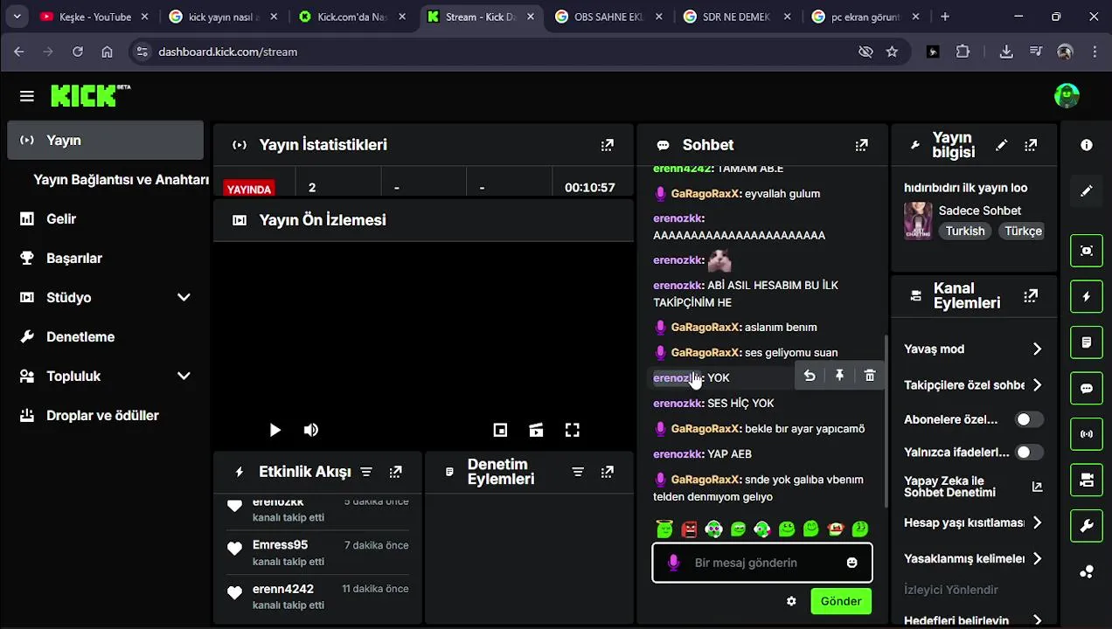Open Yapay Zeka ile Sohbet Denetimi link

973,487
